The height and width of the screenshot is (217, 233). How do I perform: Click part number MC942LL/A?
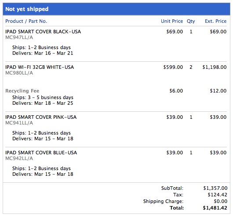[x=19, y=158]
